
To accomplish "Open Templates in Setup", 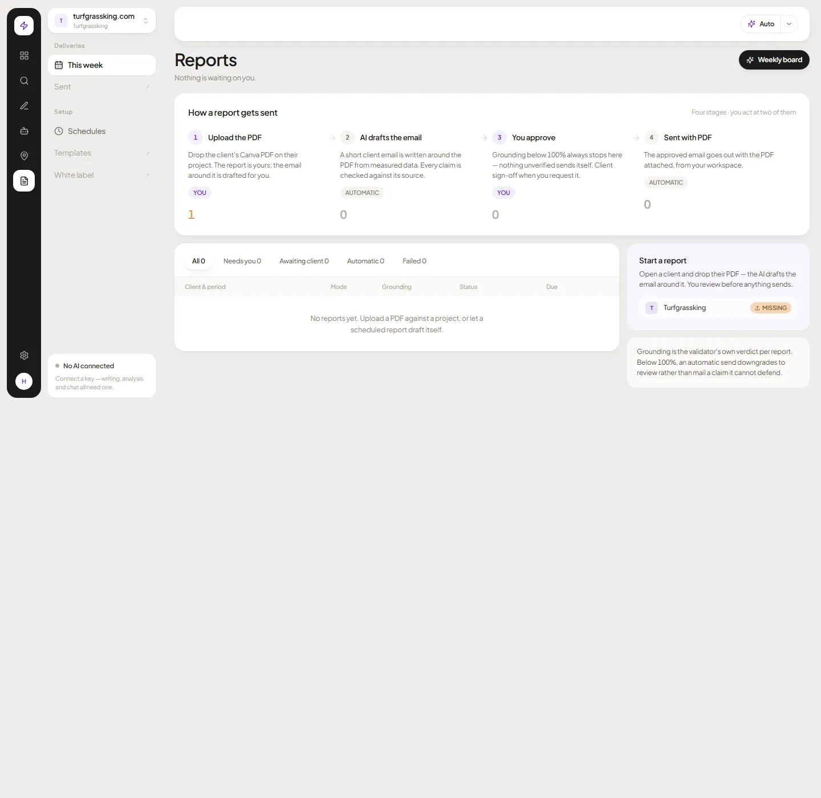I will coord(101,153).
